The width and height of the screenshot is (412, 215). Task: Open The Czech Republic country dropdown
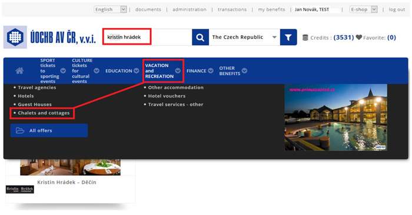[x=244, y=37]
